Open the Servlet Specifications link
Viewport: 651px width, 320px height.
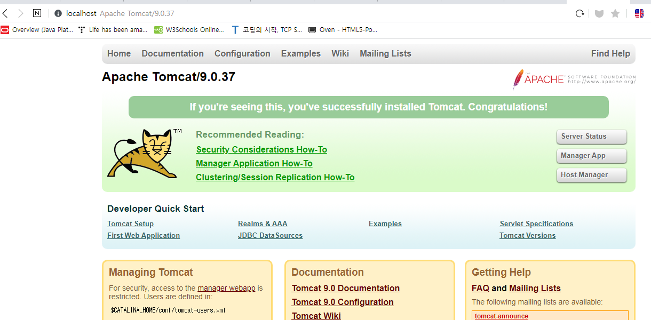tap(536, 223)
